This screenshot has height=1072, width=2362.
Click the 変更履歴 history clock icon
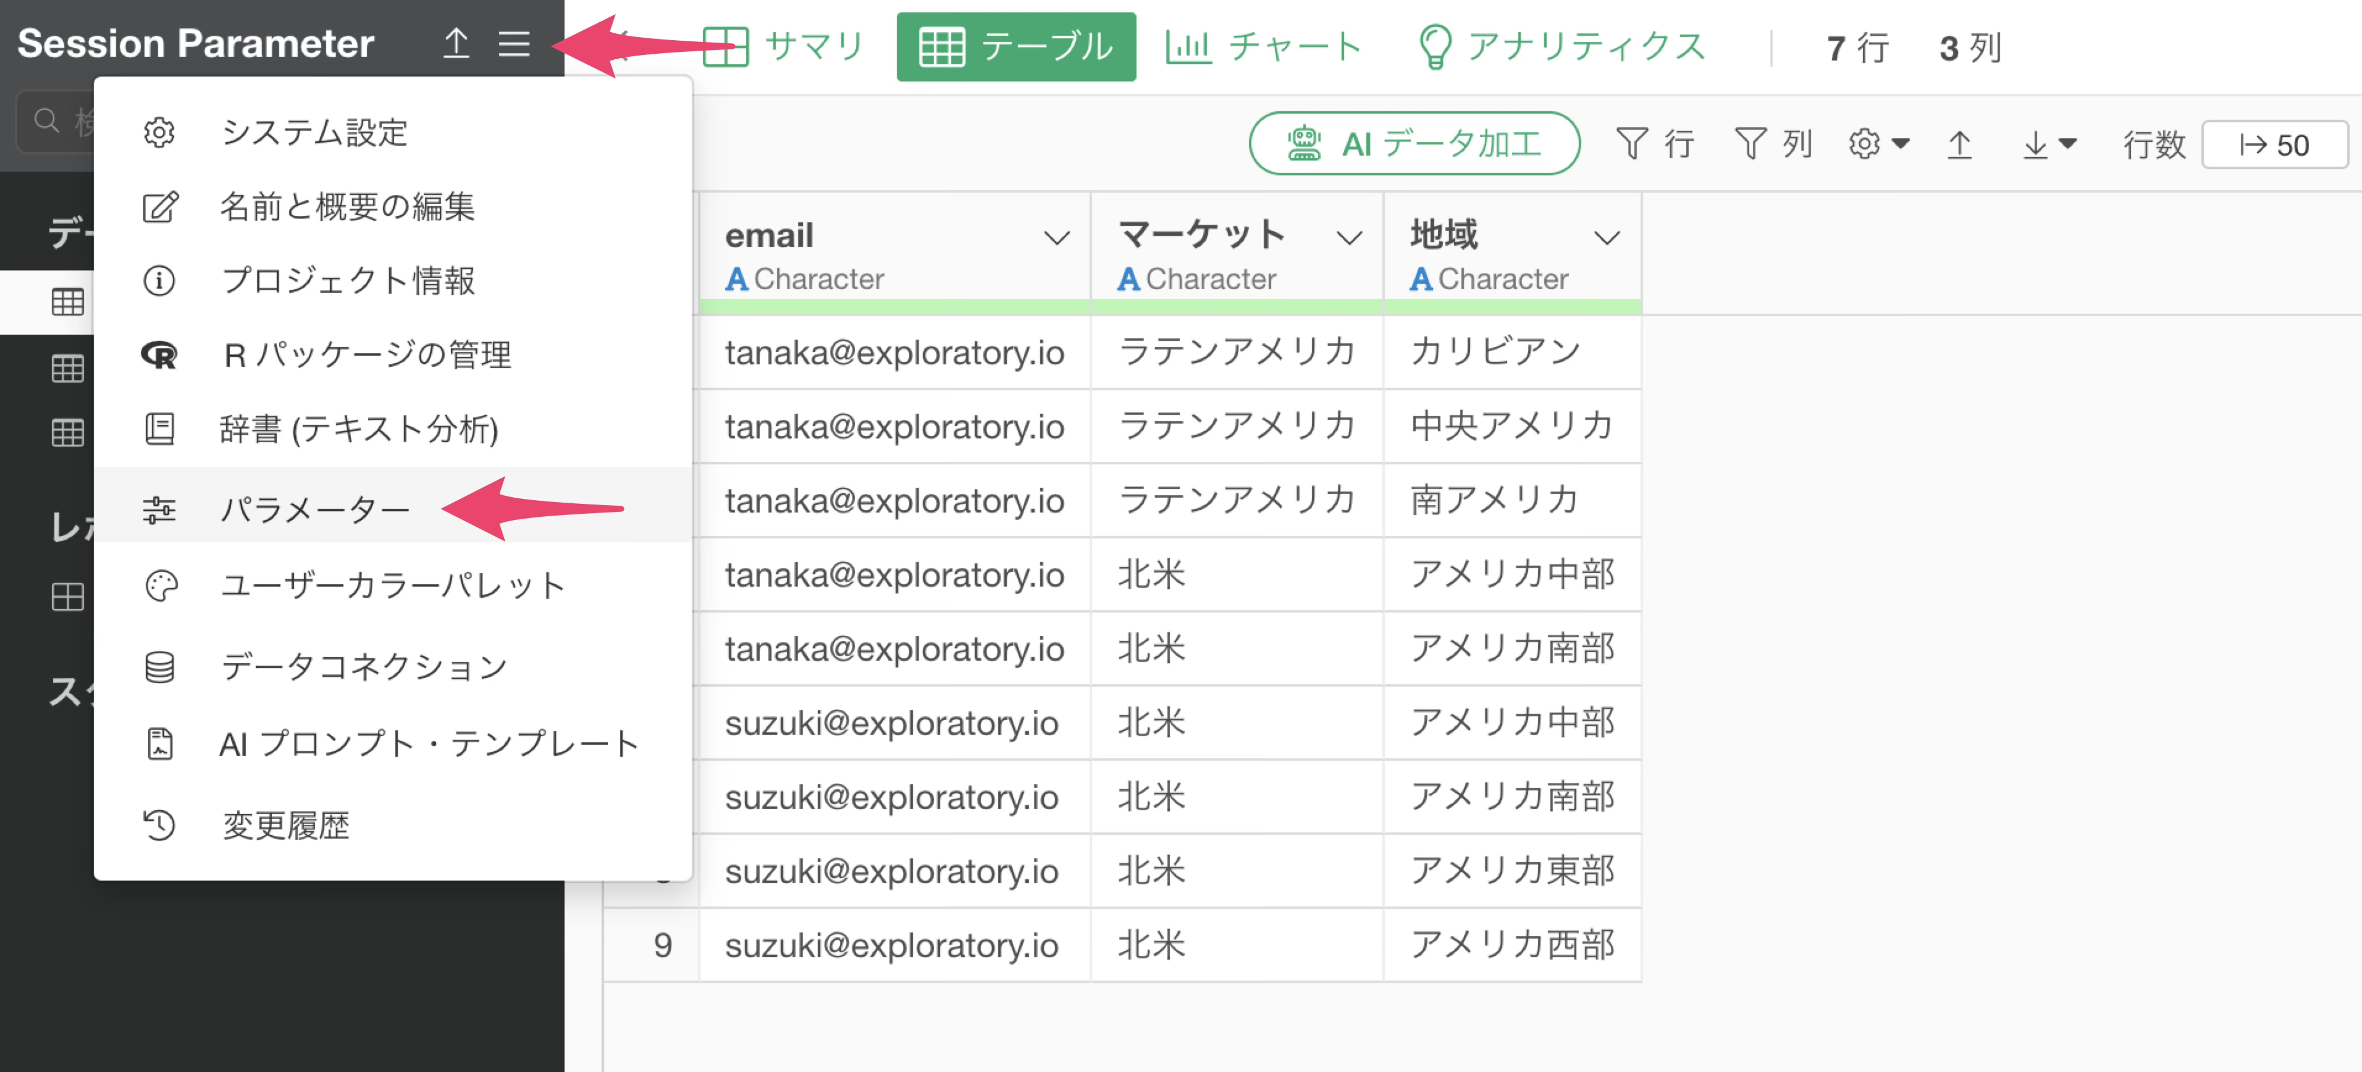point(159,826)
